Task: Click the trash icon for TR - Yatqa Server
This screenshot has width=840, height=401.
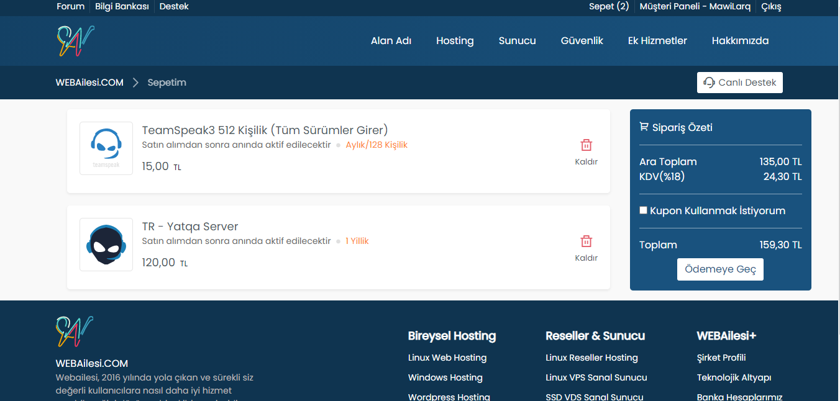Action: [x=587, y=241]
